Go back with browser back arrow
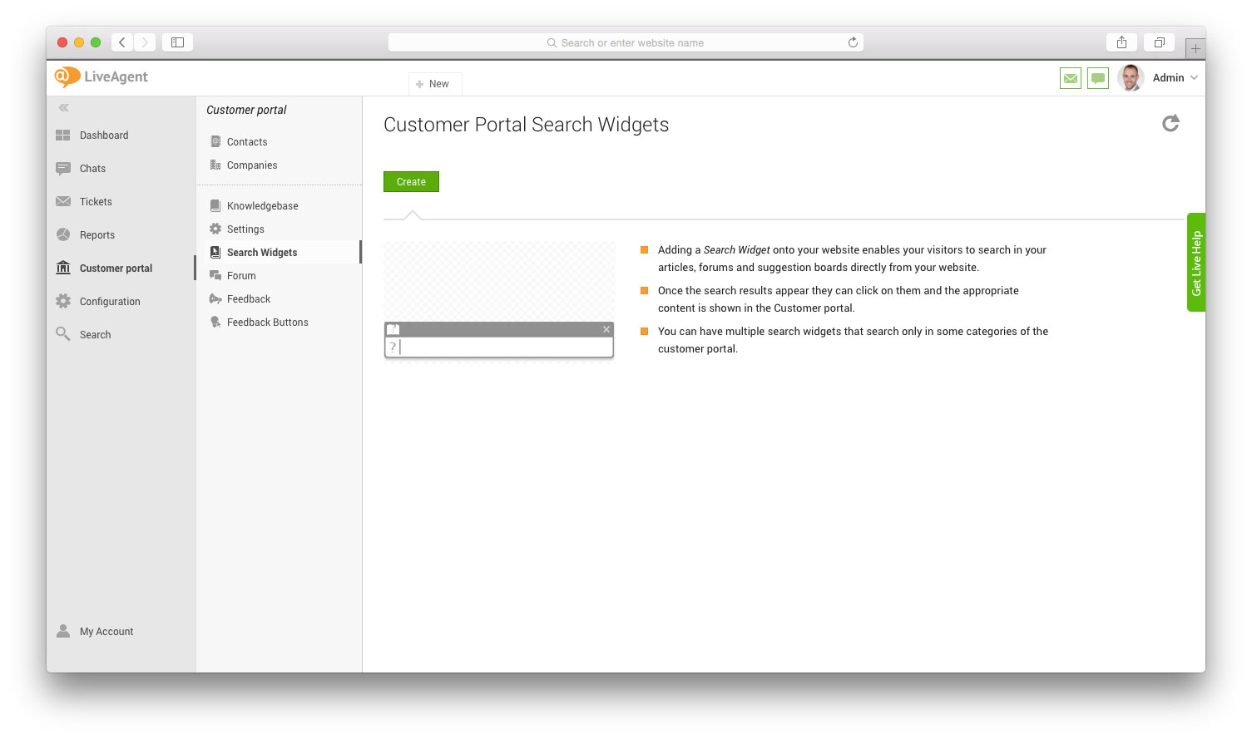1252x739 pixels. click(122, 42)
